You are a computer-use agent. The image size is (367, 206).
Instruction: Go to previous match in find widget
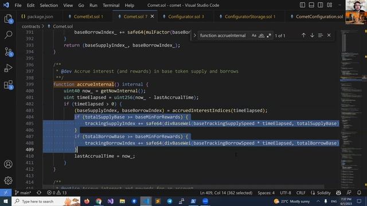pyautogui.click(x=303, y=35)
